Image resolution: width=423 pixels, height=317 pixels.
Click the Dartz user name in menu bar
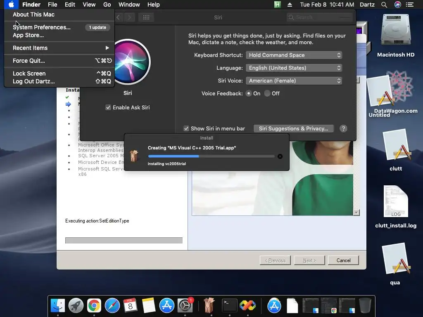point(367,5)
